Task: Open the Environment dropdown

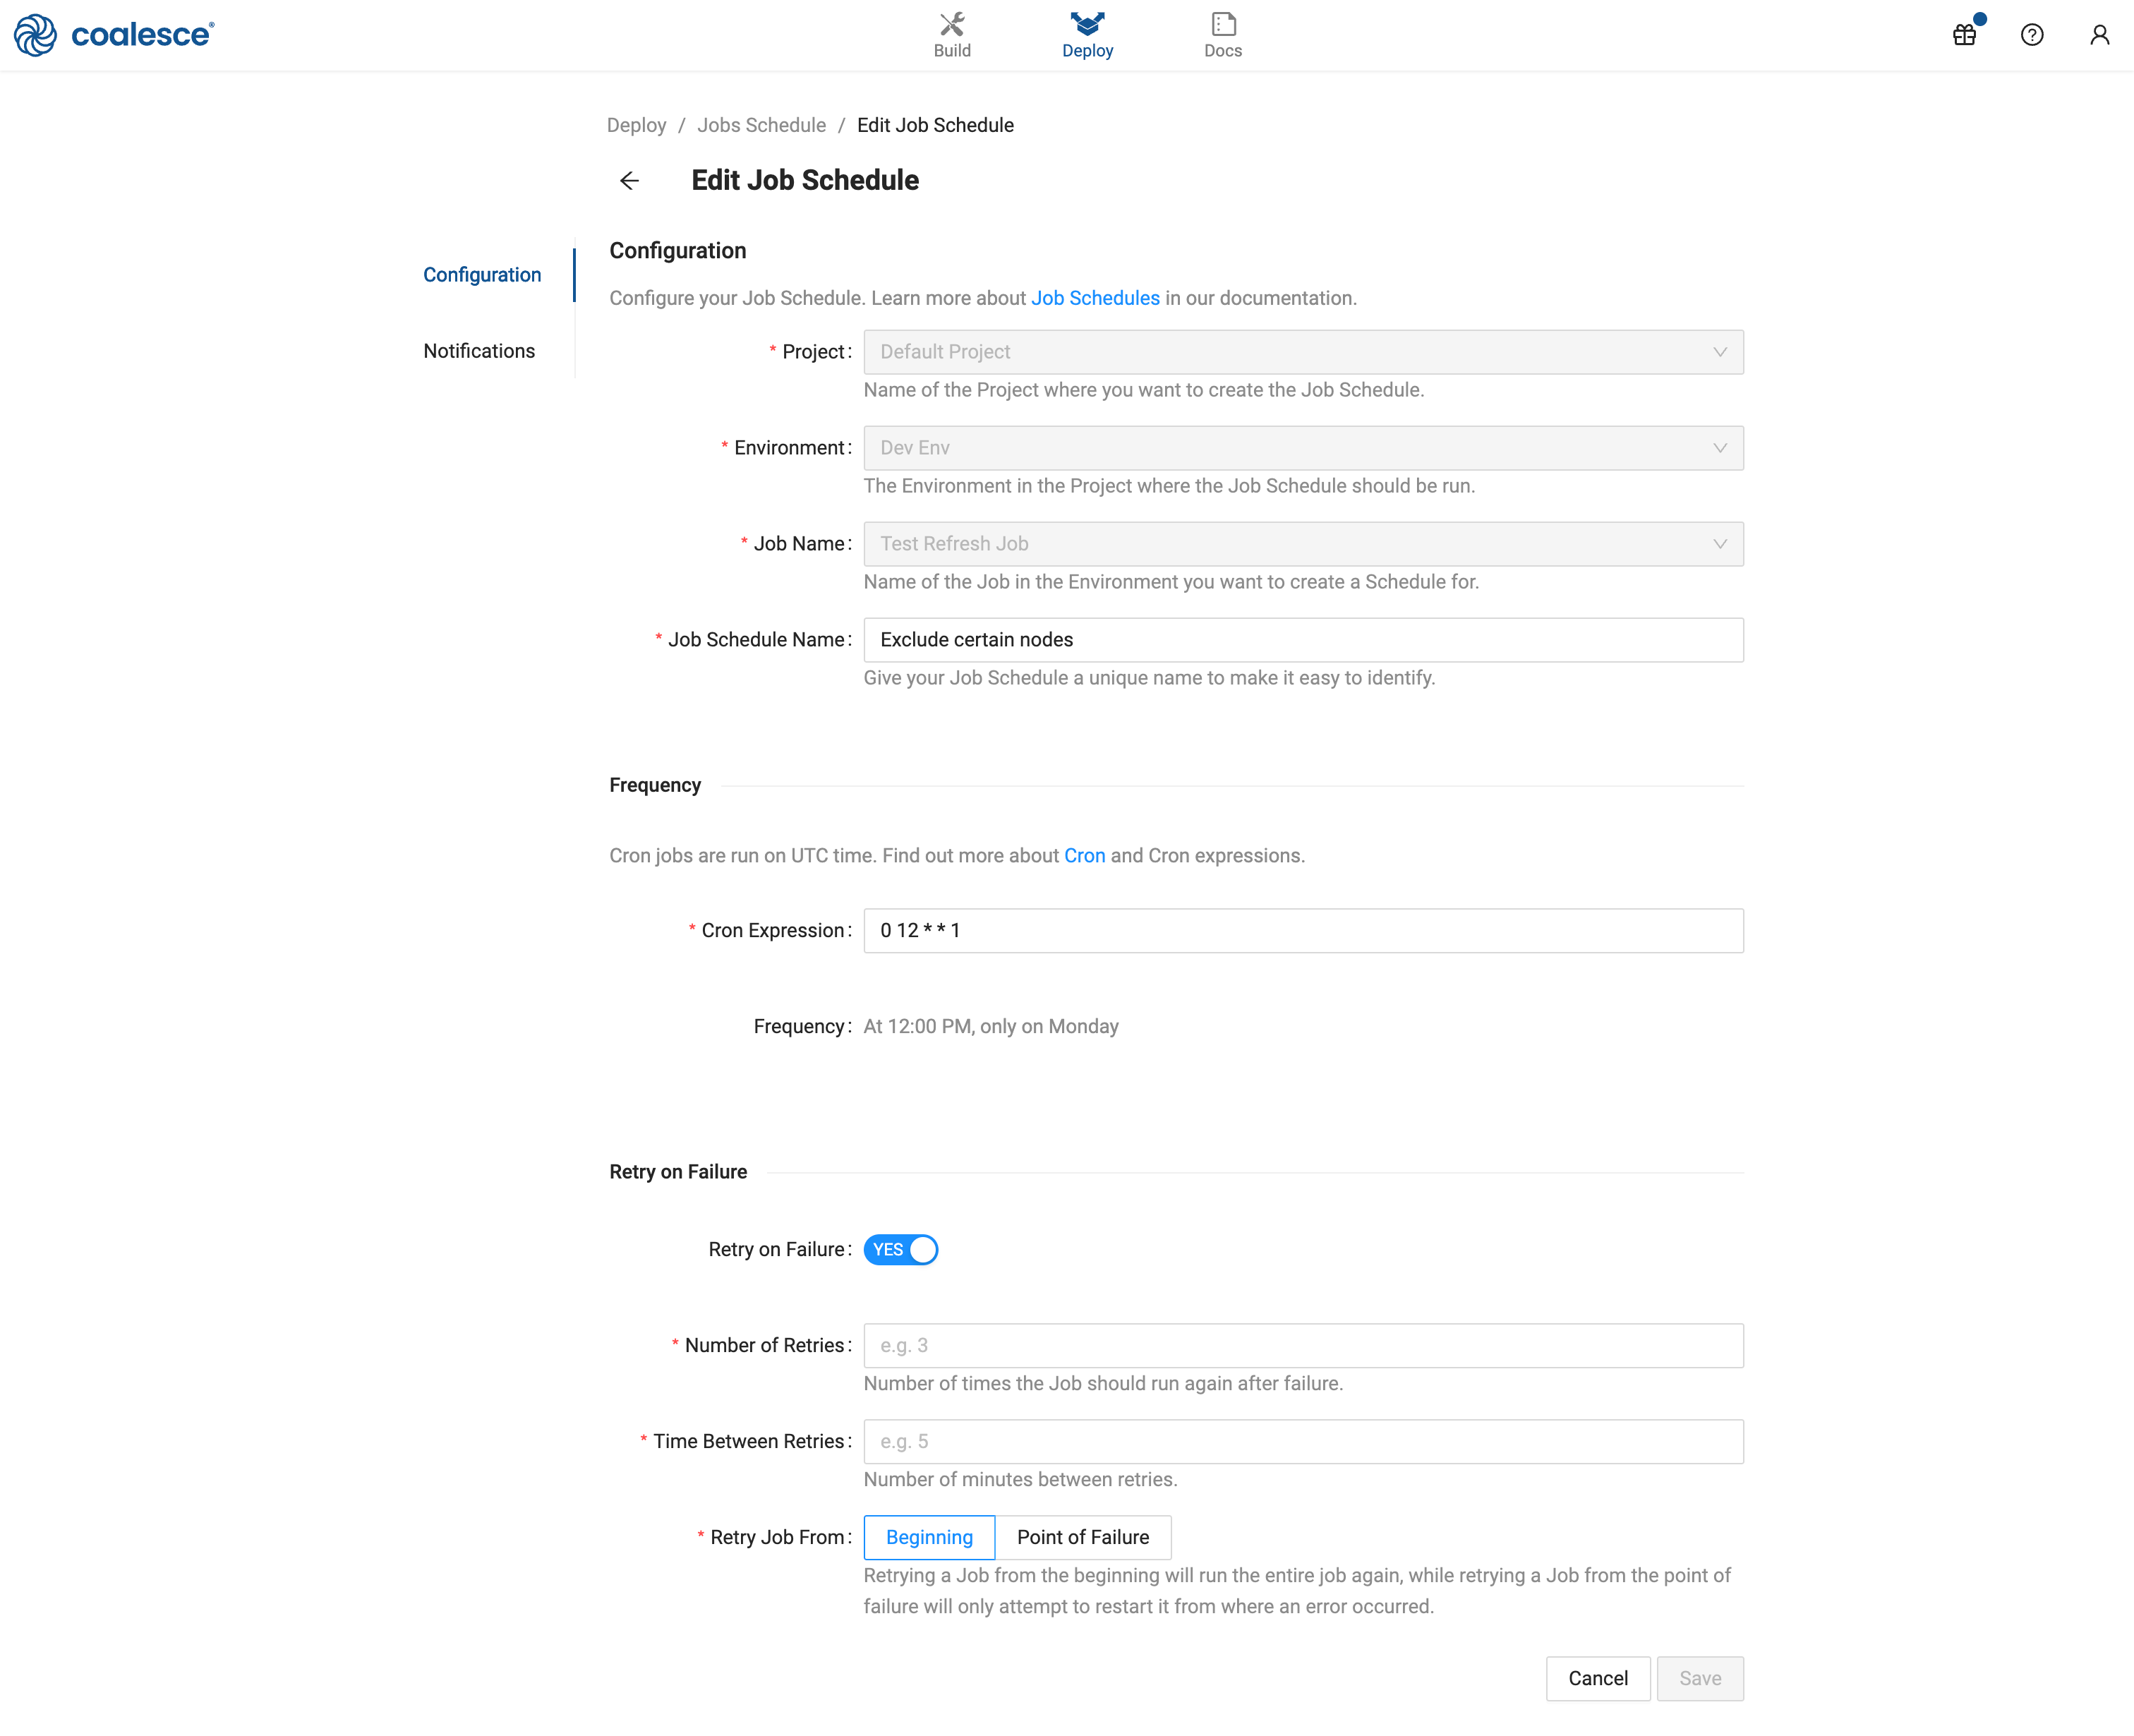Action: coord(1303,448)
